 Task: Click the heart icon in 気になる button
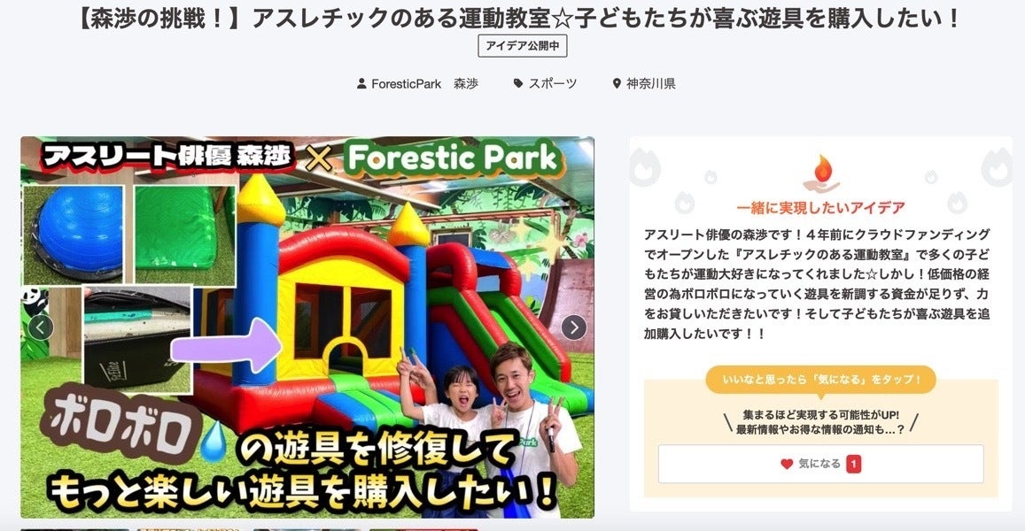(x=787, y=464)
